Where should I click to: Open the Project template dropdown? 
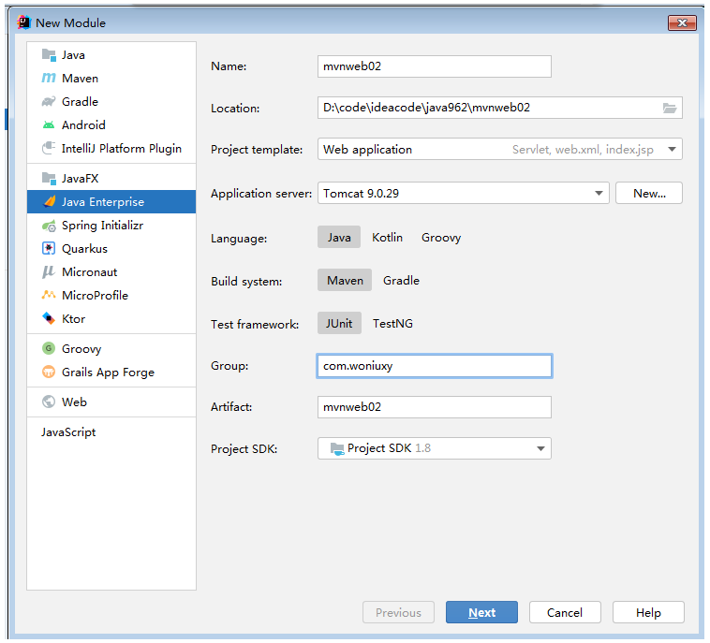pos(500,150)
